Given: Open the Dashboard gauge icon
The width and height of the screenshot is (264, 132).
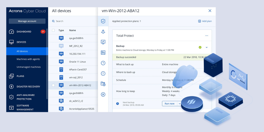Looking at the screenshot, I should pyautogui.click(x=11, y=32).
